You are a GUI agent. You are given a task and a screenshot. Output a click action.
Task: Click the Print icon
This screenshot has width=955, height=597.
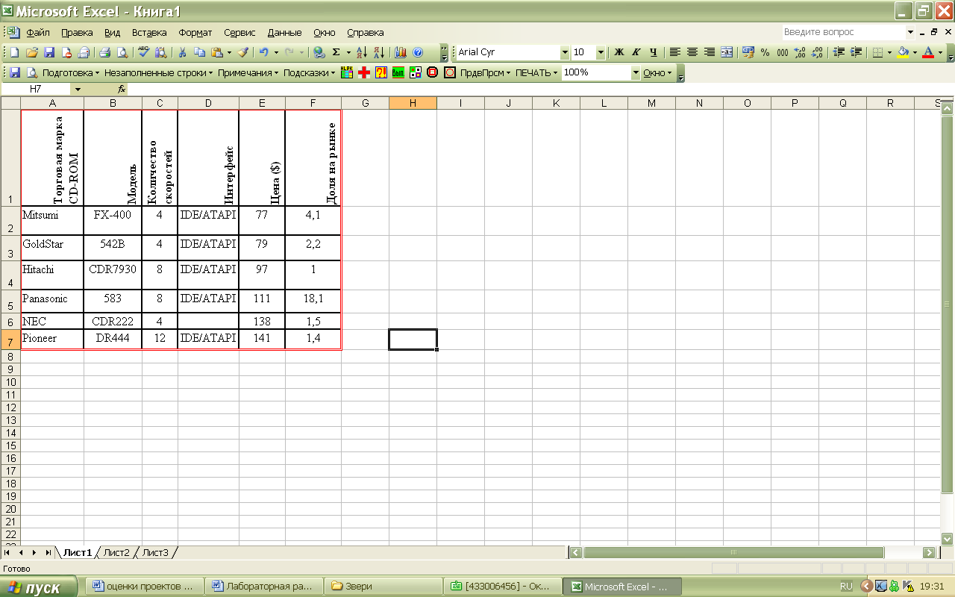pyautogui.click(x=105, y=52)
